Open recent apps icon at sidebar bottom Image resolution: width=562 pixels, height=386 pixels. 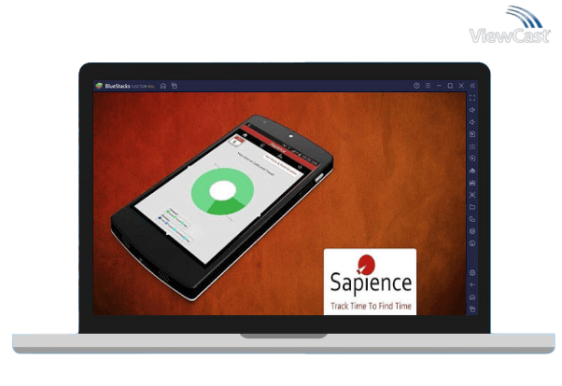click(x=472, y=309)
